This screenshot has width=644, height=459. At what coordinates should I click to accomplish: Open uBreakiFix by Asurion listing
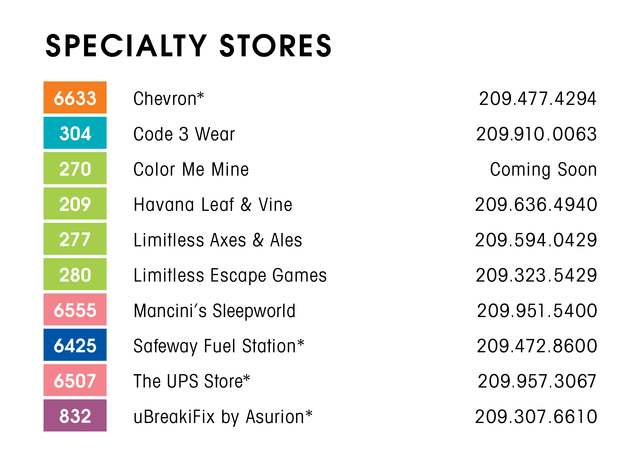tap(223, 417)
